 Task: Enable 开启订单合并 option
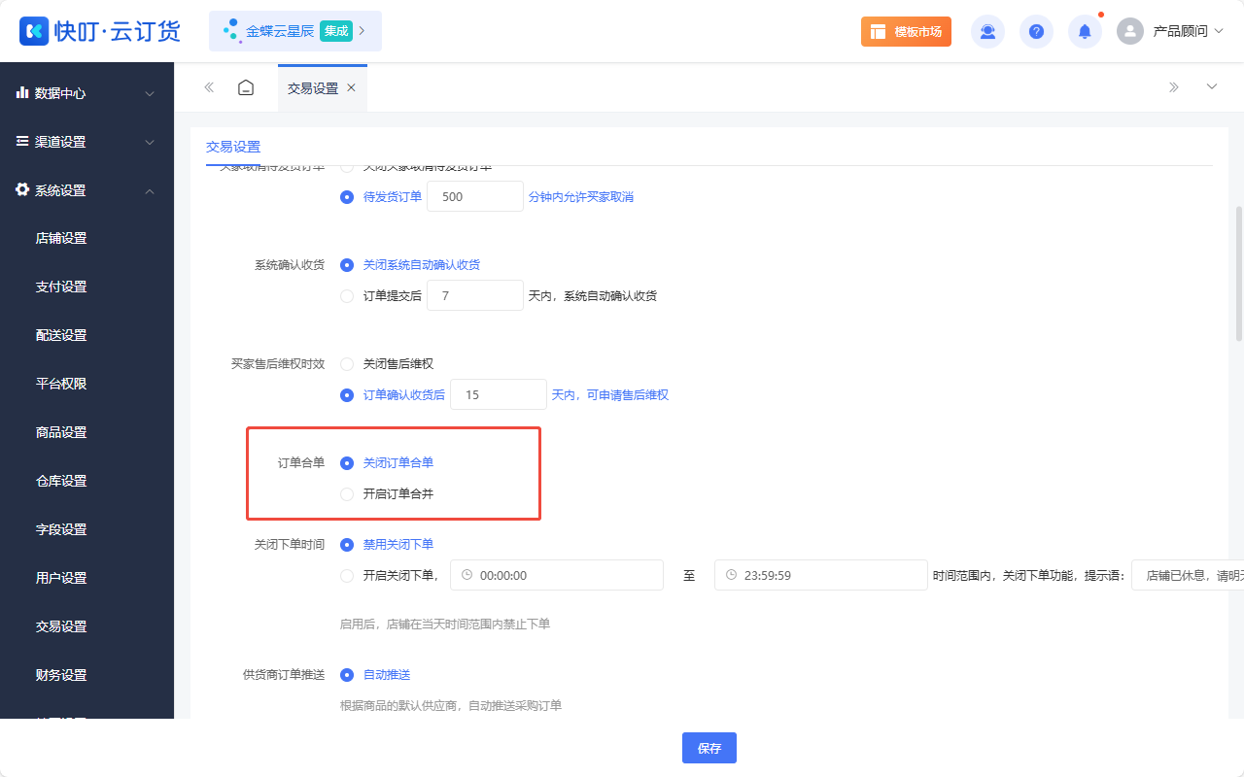(x=347, y=493)
